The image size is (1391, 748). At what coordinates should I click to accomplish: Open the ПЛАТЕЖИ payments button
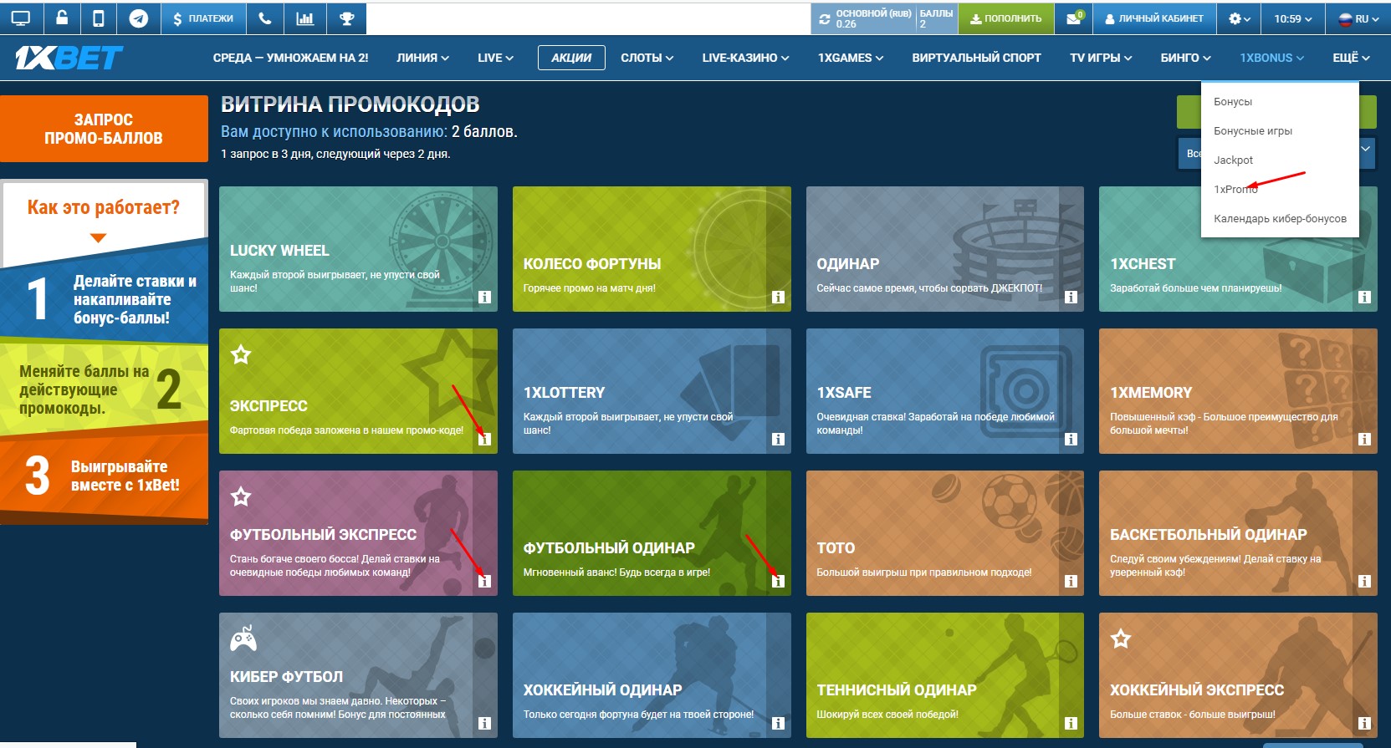[203, 18]
